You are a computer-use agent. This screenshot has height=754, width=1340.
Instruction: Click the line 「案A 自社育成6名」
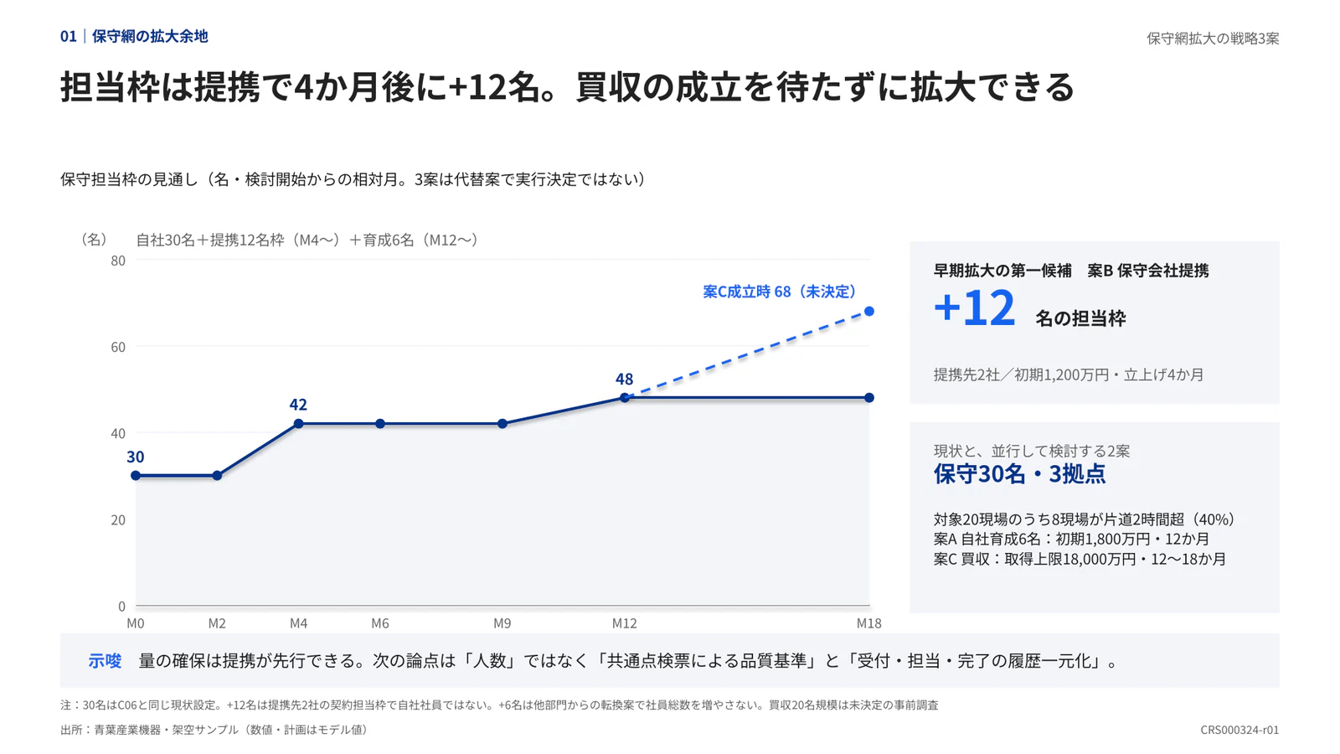coord(987,540)
